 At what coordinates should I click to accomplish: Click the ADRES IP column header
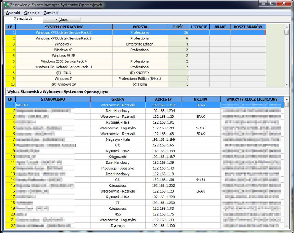[163, 99]
